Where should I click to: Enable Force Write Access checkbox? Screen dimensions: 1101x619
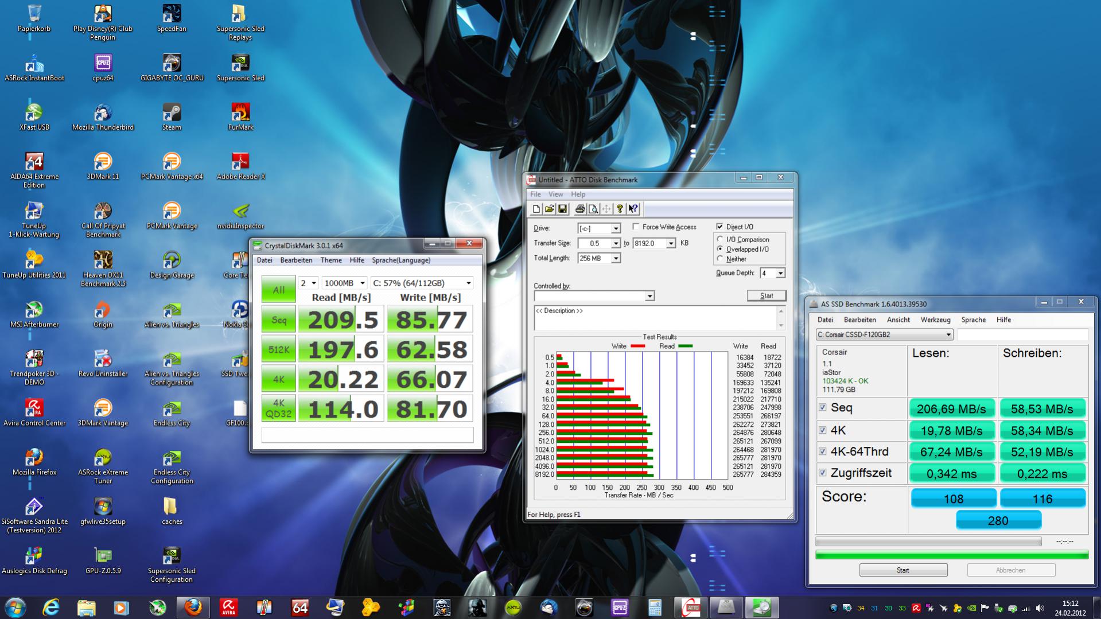point(636,227)
